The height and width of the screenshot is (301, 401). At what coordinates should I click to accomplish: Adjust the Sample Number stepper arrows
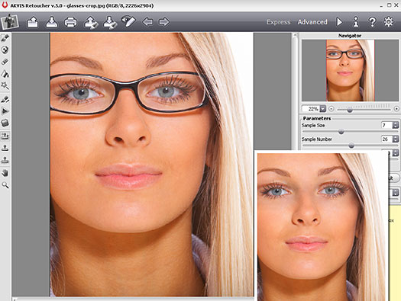tap(396, 139)
